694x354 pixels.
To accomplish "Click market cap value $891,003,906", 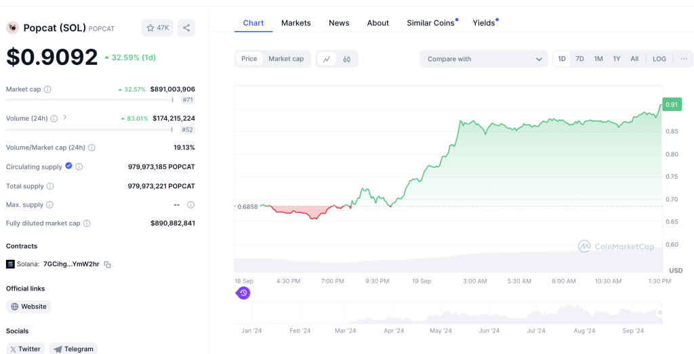I will [x=173, y=89].
